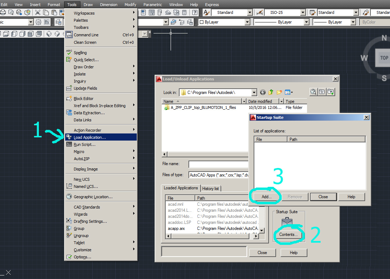The height and width of the screenshot is (279, 390).
Task: Open the Parametric menu
Action: (152, 5)
